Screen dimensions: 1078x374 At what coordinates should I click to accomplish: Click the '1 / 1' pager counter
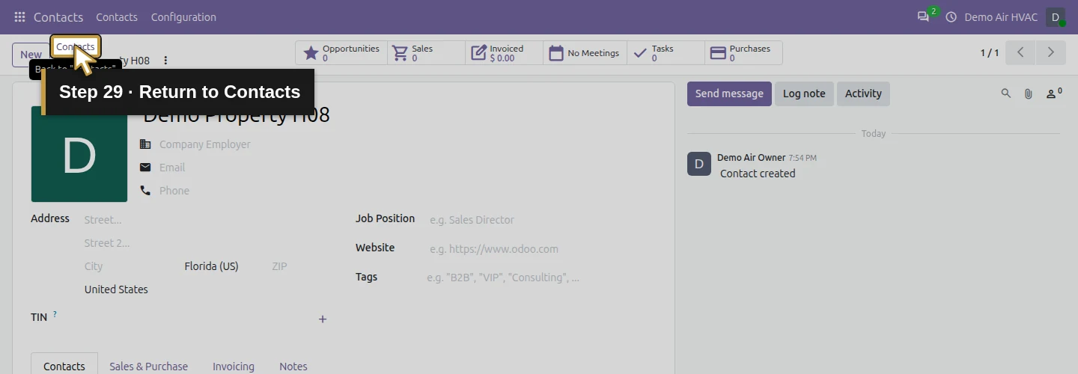(x=990, y=53)
